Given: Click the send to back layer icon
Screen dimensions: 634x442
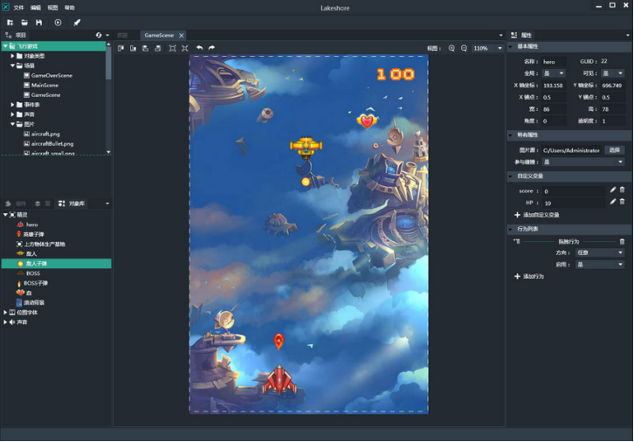Looking at the screenshot, I should (158, 48).
